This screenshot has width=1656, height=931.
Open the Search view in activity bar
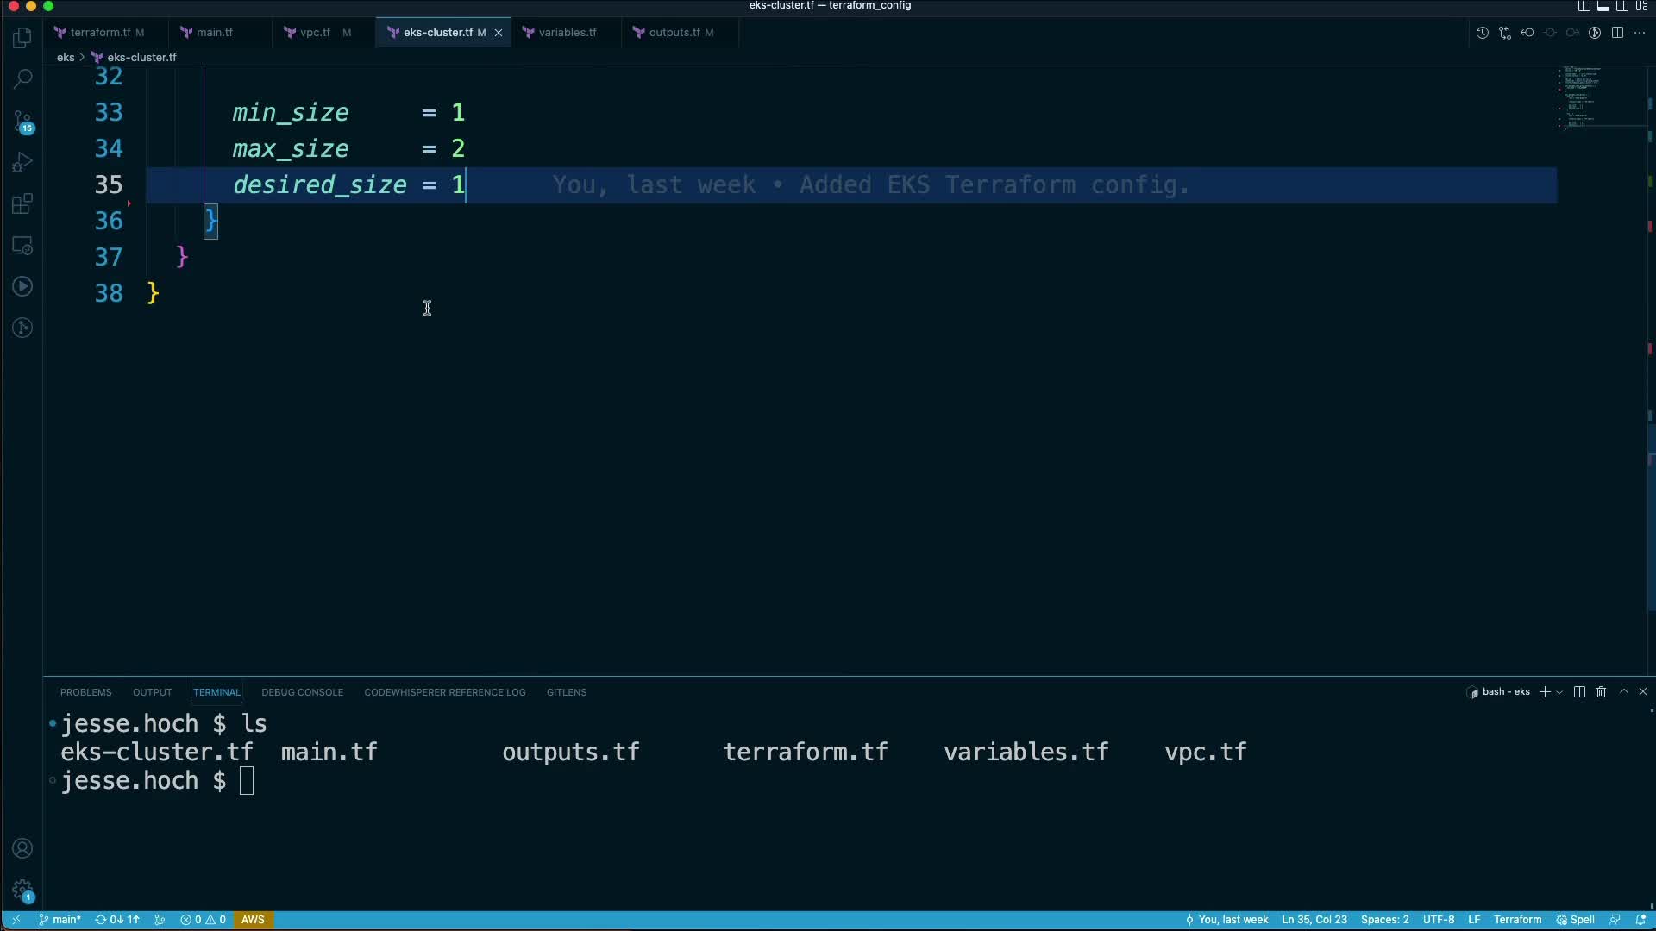tap(22, 79)
